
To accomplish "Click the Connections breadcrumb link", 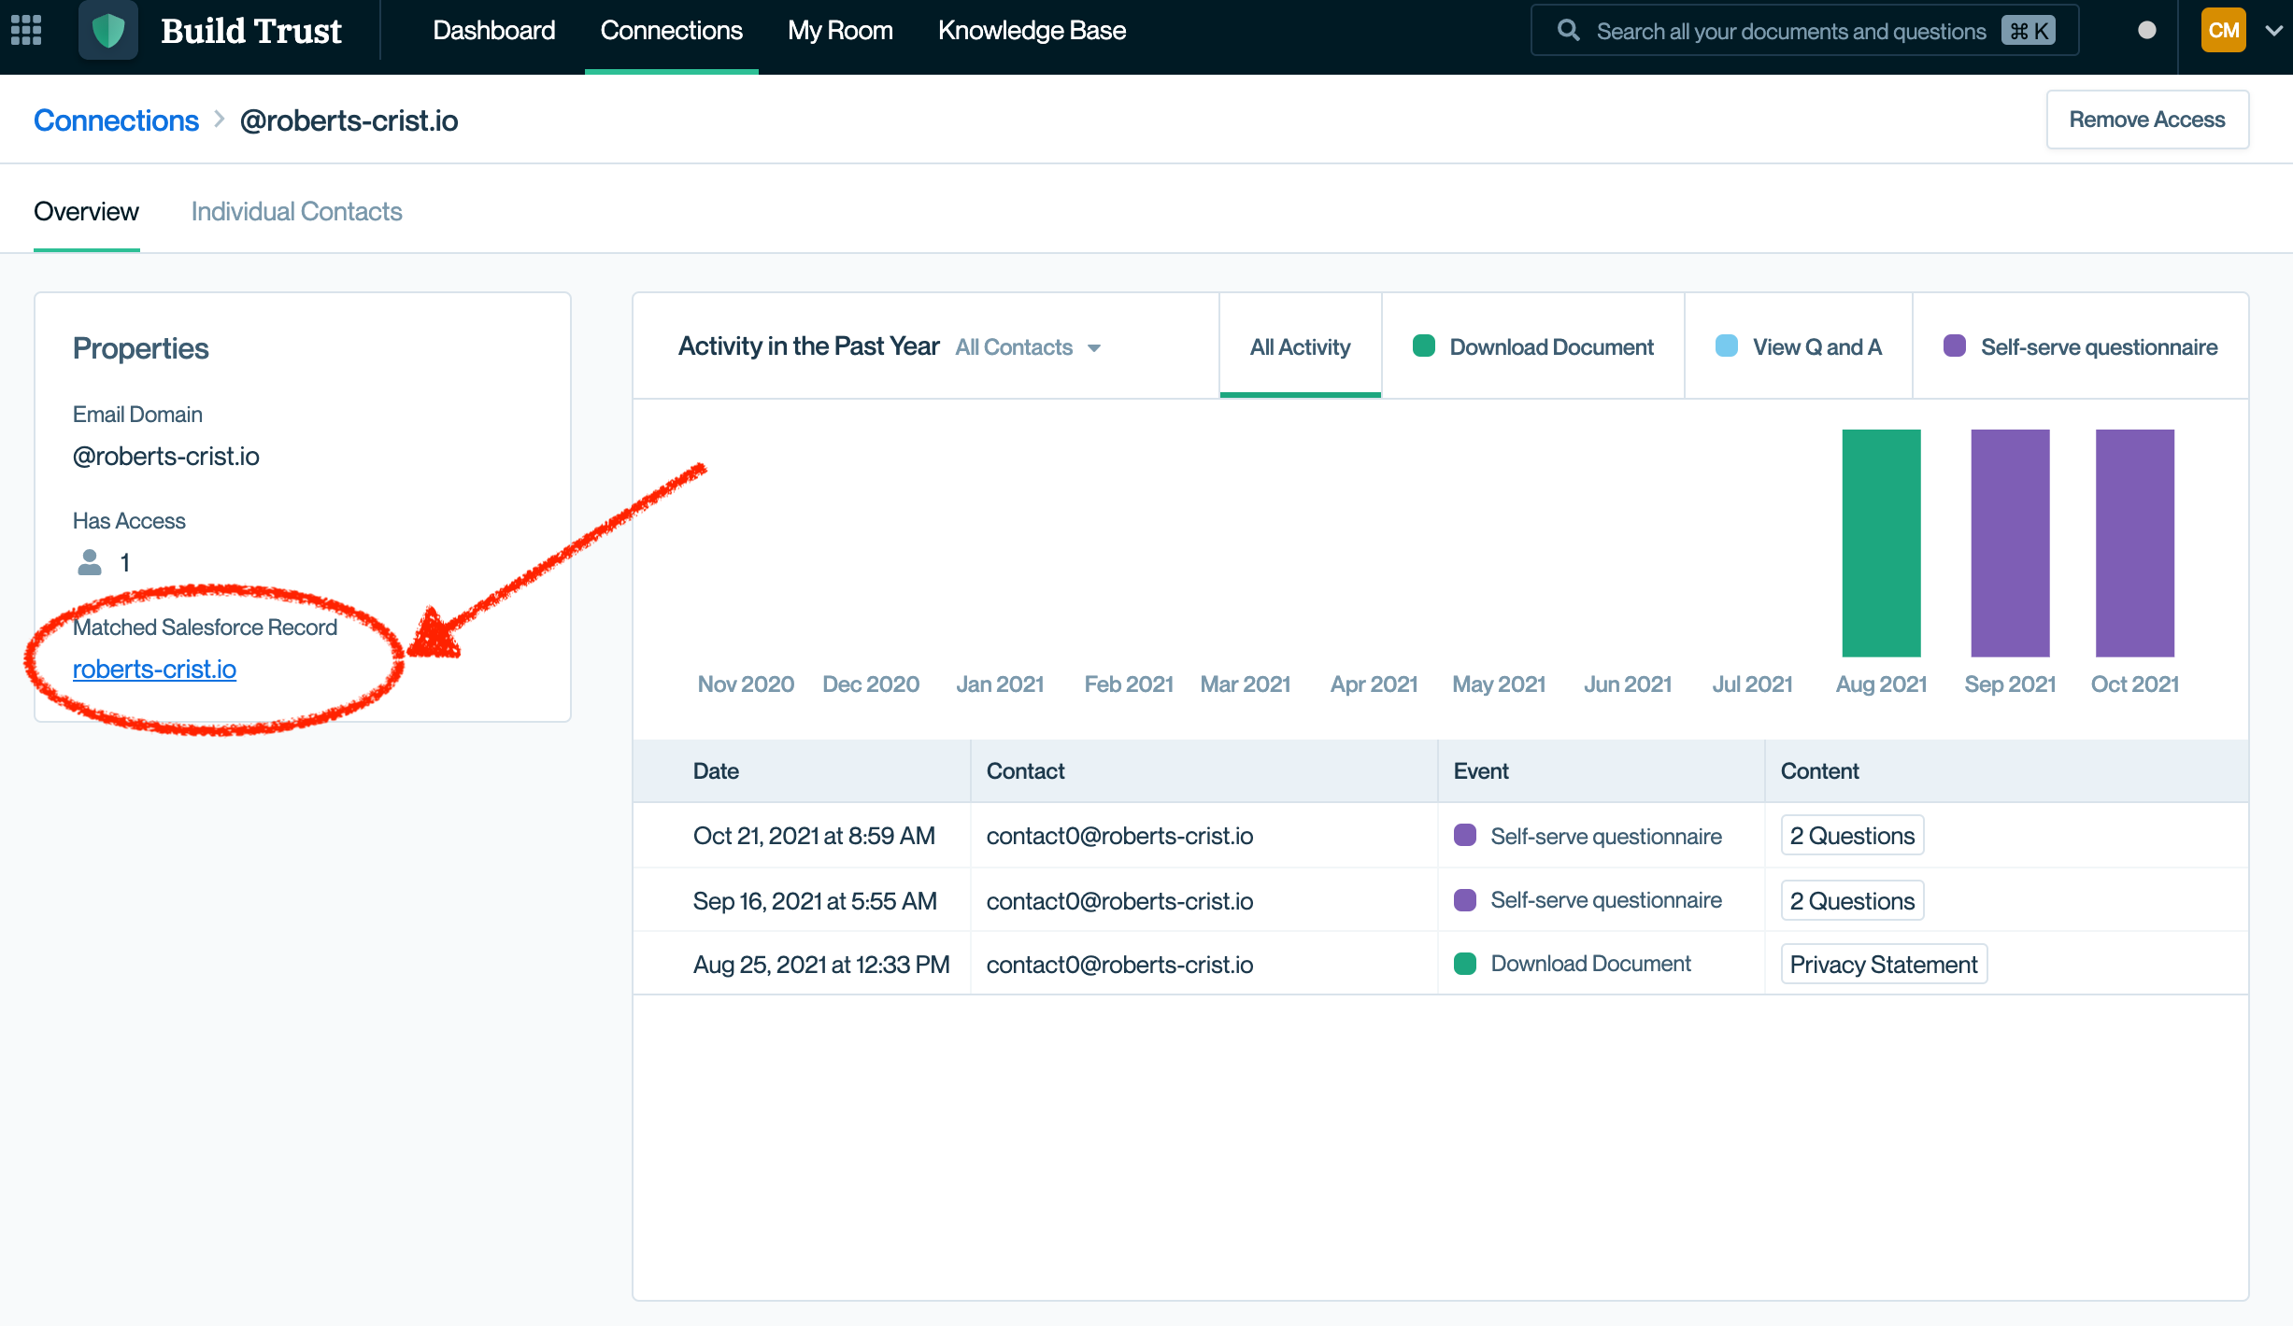I will click(x=116, y=120).
